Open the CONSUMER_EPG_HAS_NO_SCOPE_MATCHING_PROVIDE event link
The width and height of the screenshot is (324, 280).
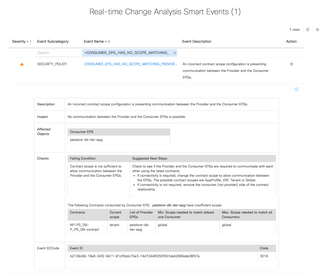pos(131,64)
